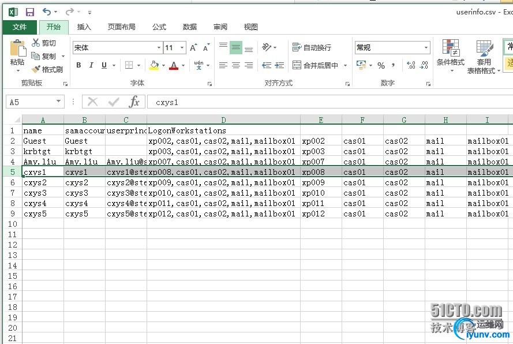Click 合并后居中 merge and center
The image size is (513, 344).
click(x=315, y=65)
